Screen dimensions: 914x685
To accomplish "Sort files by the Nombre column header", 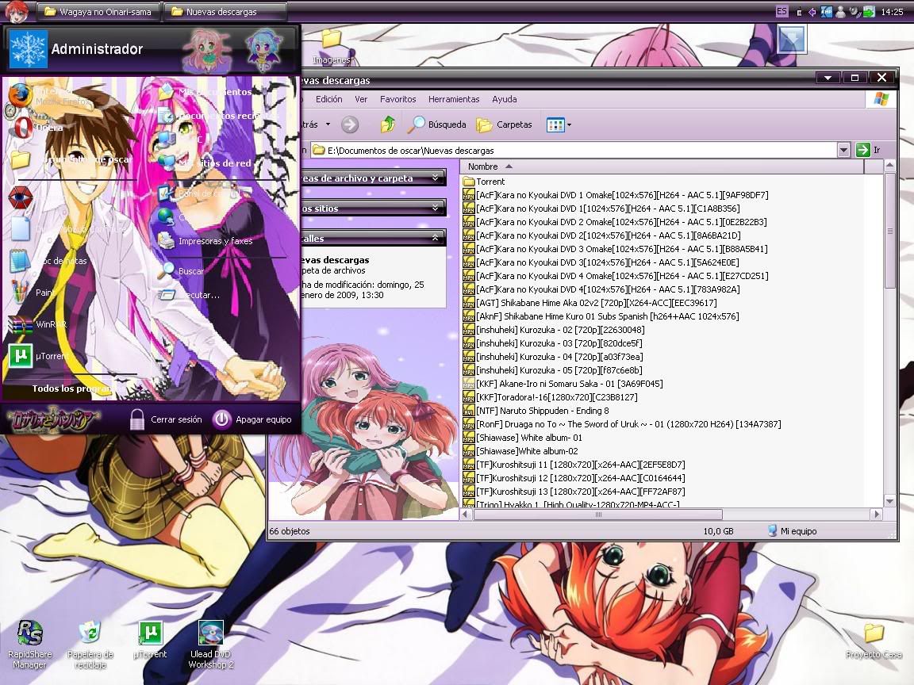I will [x=662, y=166].
